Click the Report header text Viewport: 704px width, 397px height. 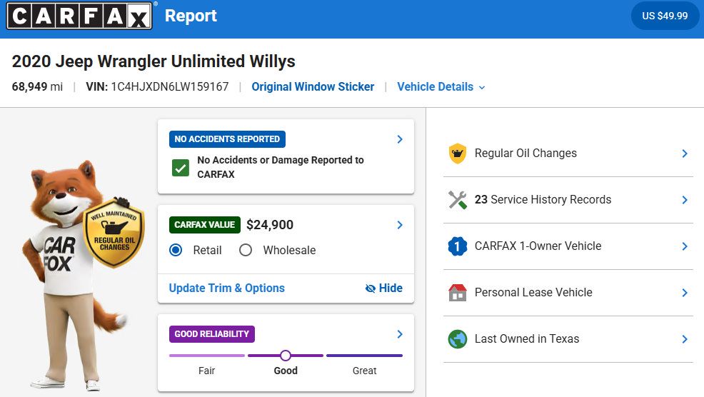[x=191, y=16]
